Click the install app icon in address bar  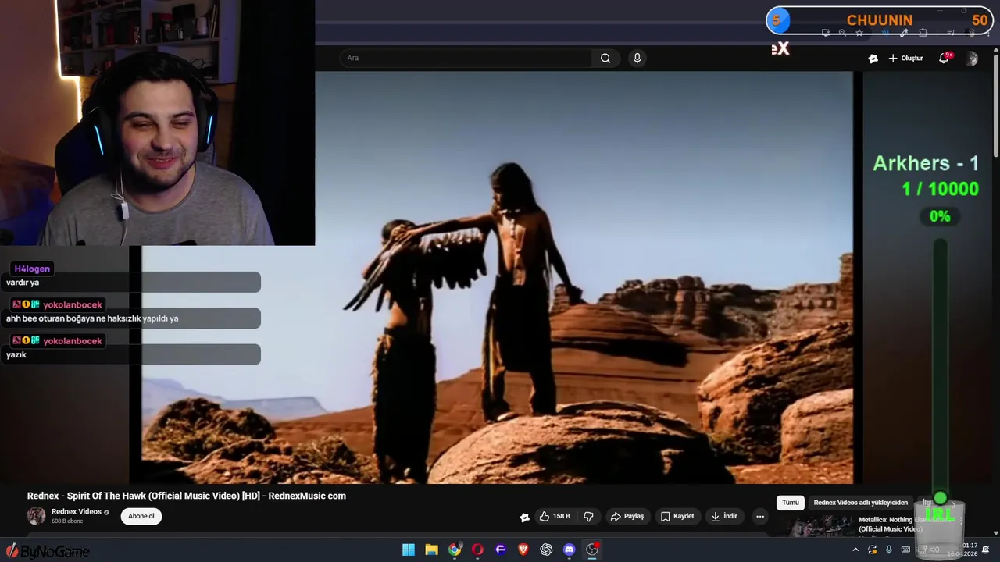coord(826,33)
